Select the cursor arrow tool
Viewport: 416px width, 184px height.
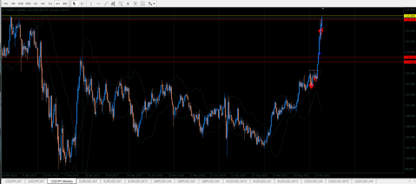(x=74, y=3)
